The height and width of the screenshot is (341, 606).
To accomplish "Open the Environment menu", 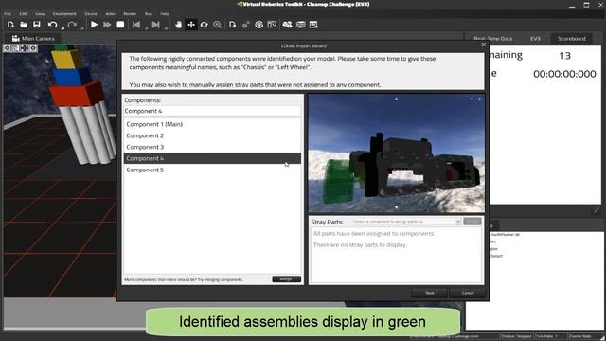I will 64,13.
